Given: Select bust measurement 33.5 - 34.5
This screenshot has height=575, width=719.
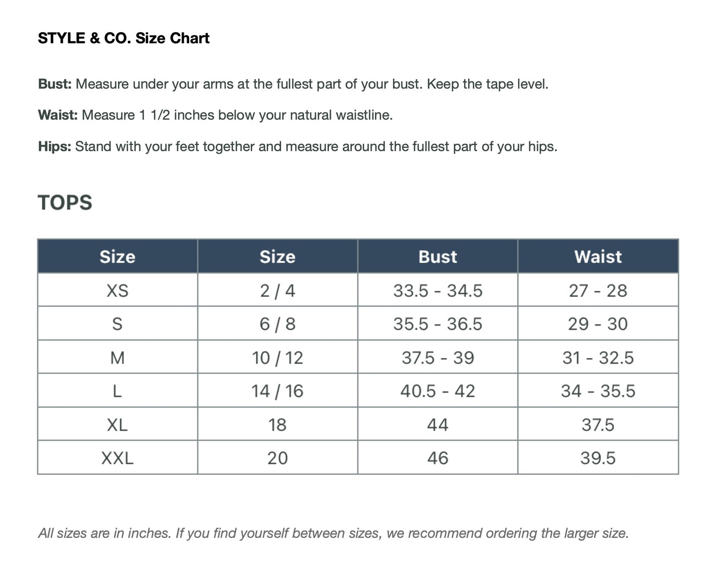Looking at the screenshot, I should coord(437,290).
